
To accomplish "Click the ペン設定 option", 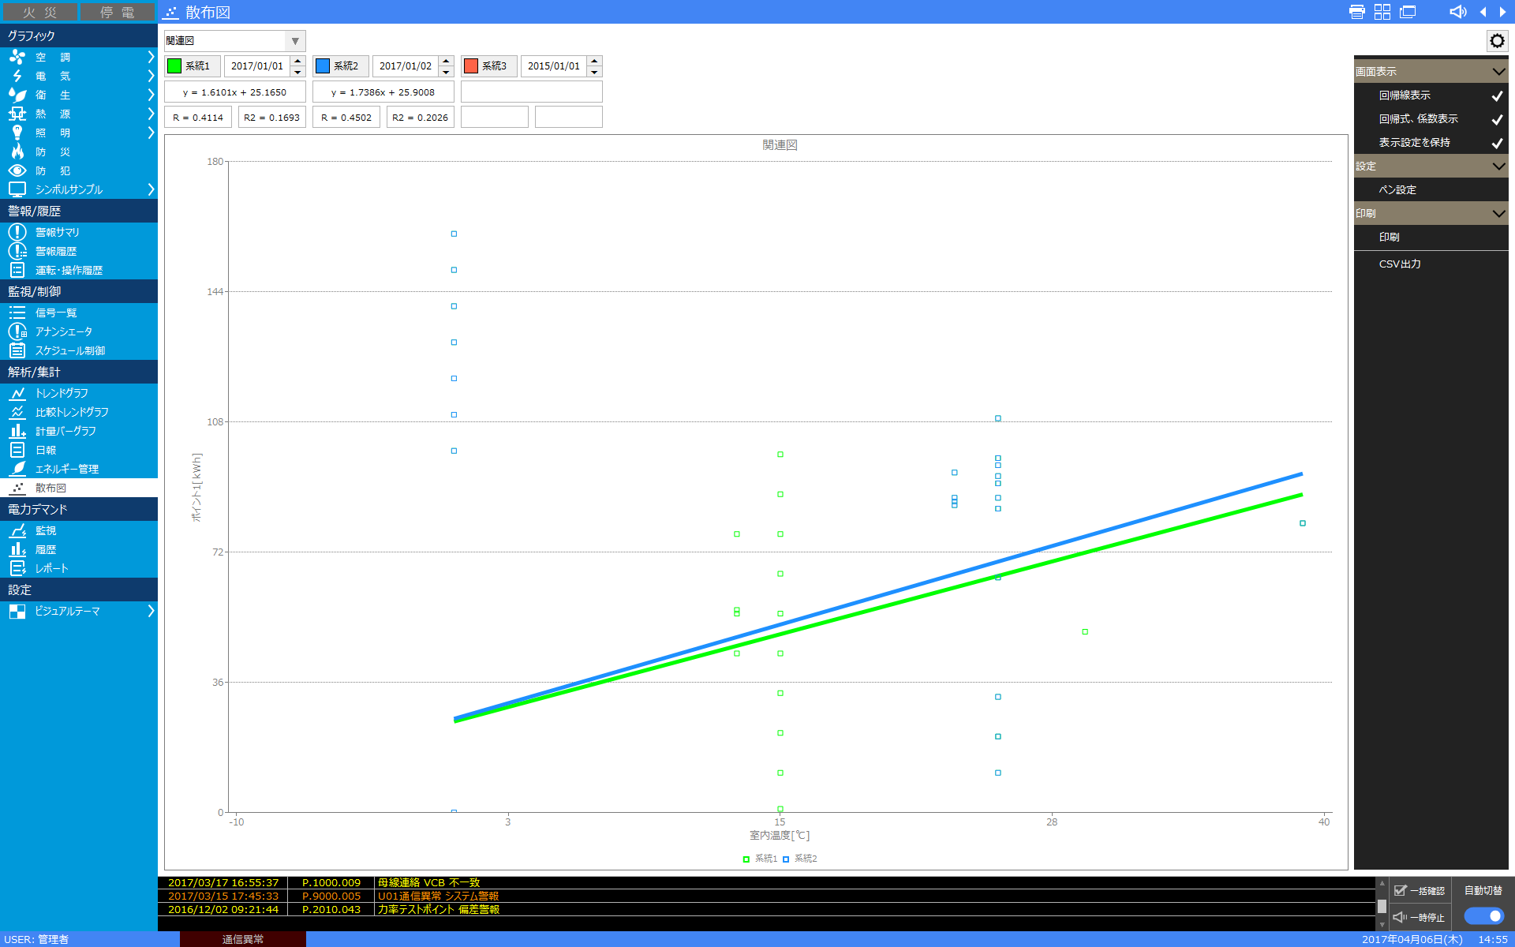I will 1397,190.
